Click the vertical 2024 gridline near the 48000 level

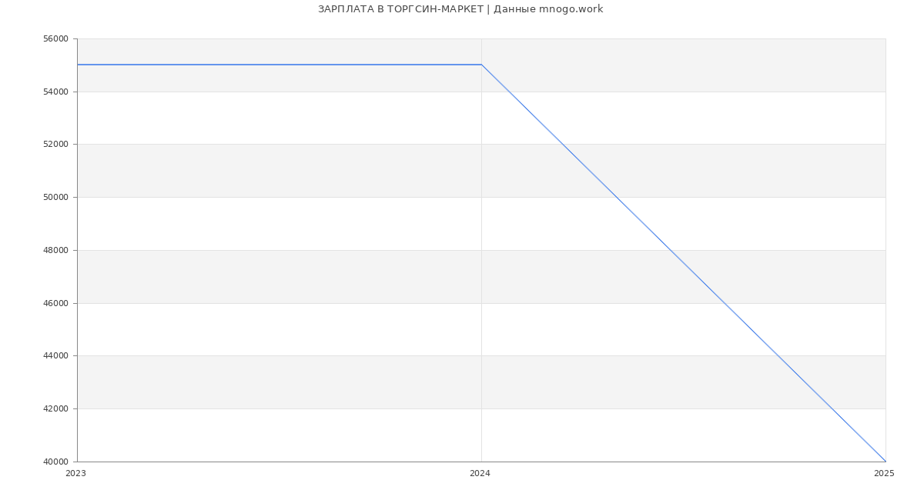[x=481, y=250]
